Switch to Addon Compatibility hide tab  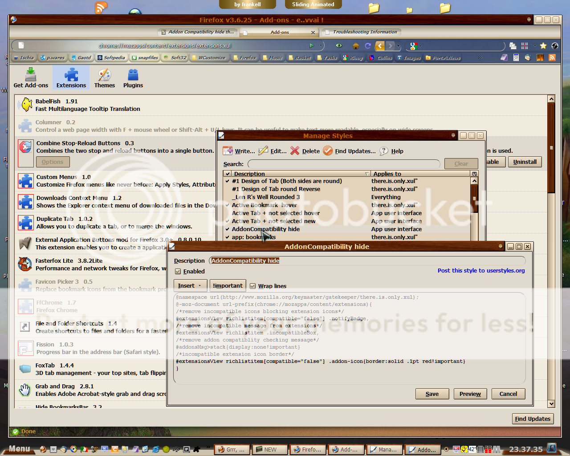[x=198, y=32]
